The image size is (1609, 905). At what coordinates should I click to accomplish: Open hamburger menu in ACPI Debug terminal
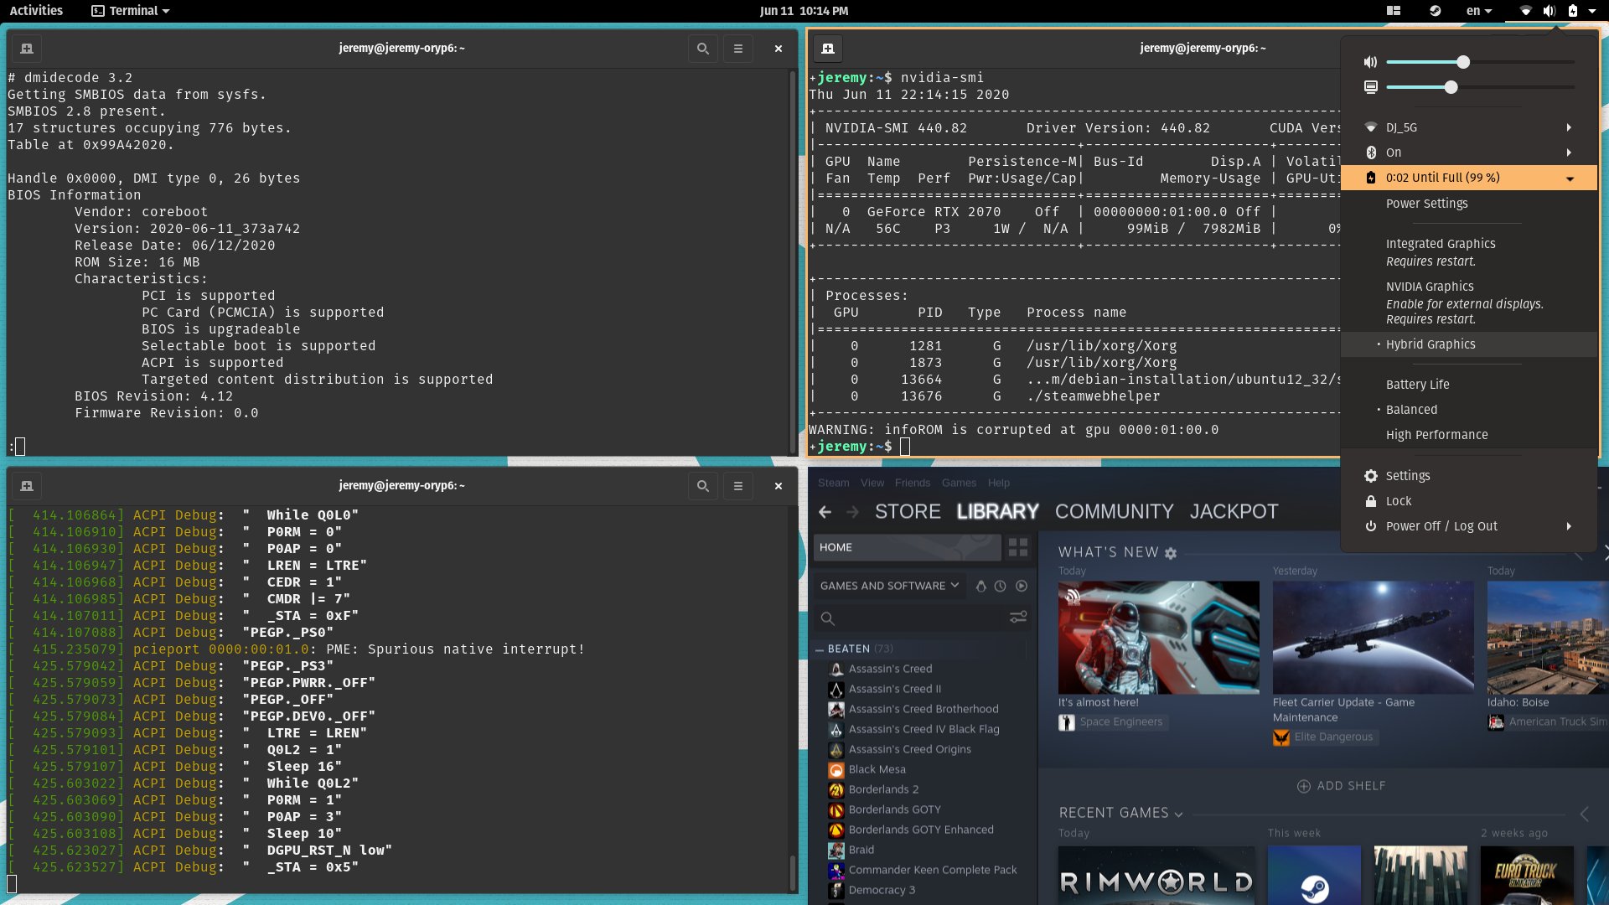point(738,486)
